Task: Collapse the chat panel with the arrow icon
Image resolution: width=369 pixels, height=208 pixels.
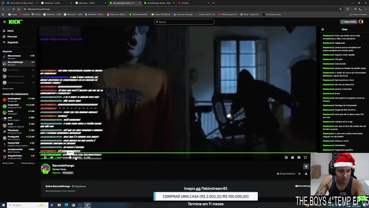Action: (323, 29)
